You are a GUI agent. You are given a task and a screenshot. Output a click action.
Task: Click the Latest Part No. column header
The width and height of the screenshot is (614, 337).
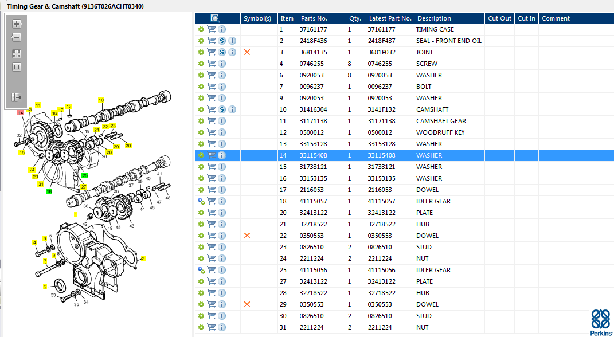tap(390, 18)
